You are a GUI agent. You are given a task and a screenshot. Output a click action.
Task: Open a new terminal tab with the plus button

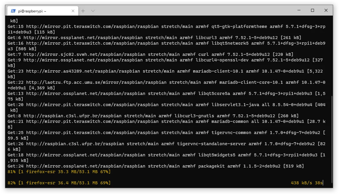[83, 10]
